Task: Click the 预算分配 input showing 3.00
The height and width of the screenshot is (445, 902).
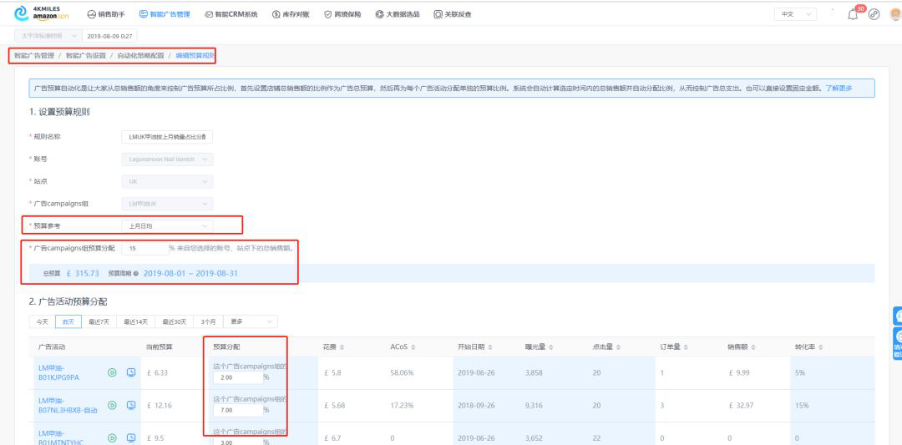Action: coord(237,442)
